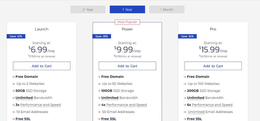This screenshot has height=121, width=260.
Task: Switch to the 2 Year billing tab
Action: [x=88, y=9]
